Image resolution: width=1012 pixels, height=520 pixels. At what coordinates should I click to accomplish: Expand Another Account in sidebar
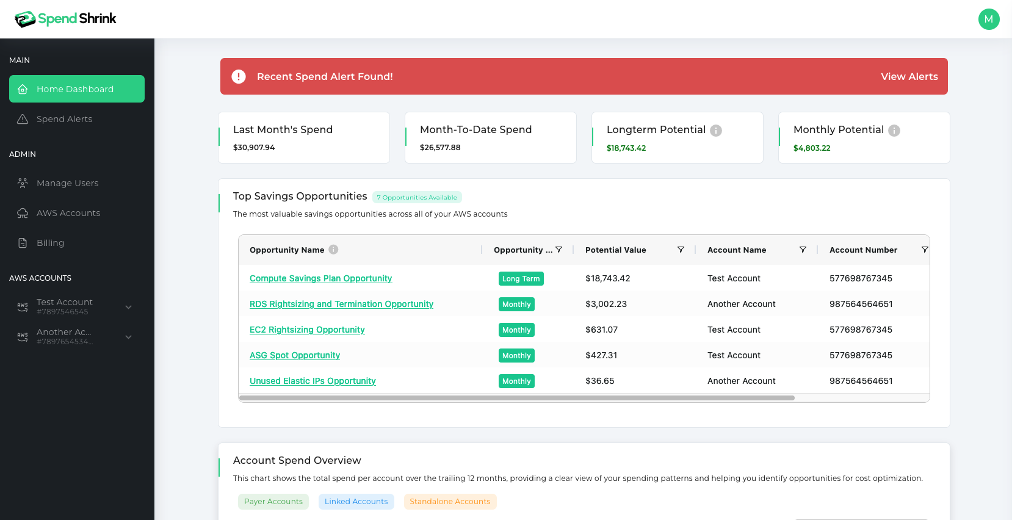click(128, 337)
